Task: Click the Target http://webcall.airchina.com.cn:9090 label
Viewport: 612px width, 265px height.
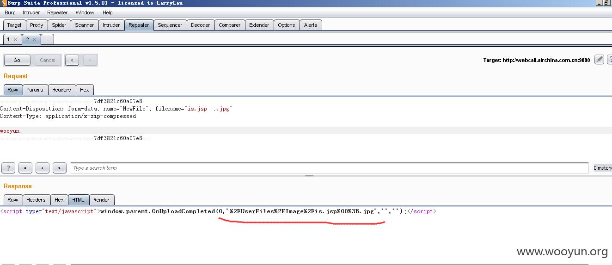Action: click(537, 60)
